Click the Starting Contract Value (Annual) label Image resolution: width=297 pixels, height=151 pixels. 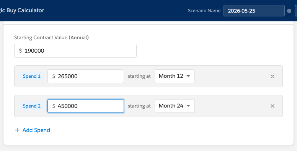click(x=51, y=38)
